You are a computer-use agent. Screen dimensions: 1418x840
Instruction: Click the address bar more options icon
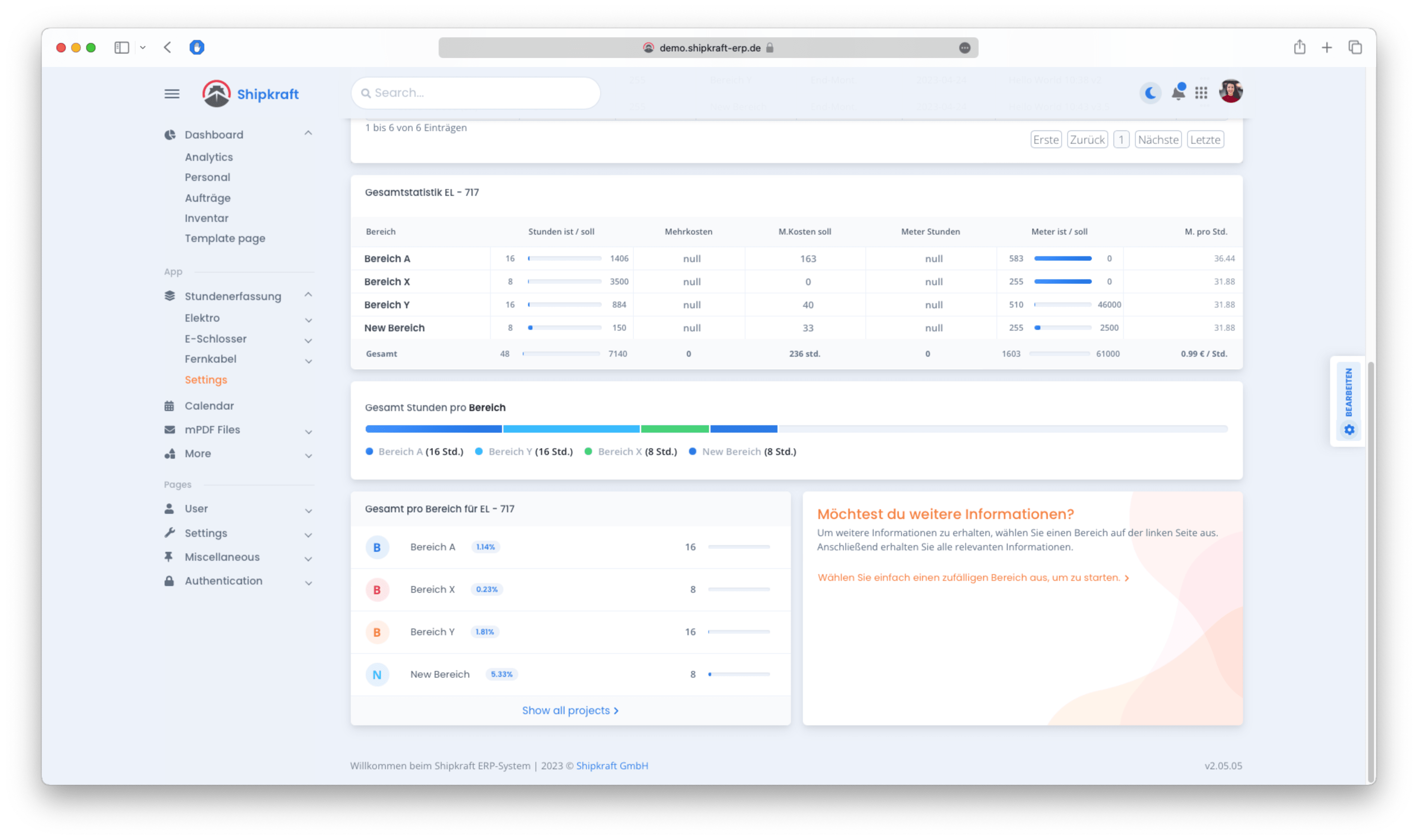[x=965, y=48]
